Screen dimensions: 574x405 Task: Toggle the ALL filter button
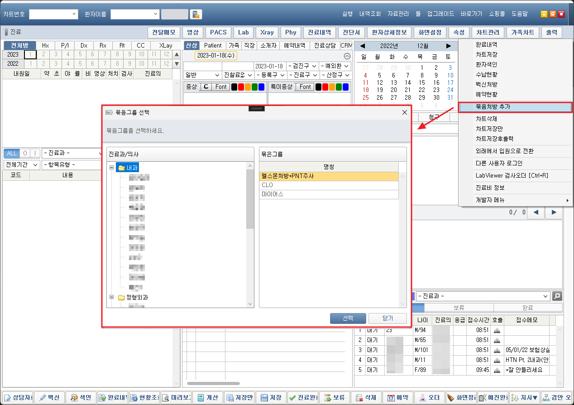pos(11,153)
